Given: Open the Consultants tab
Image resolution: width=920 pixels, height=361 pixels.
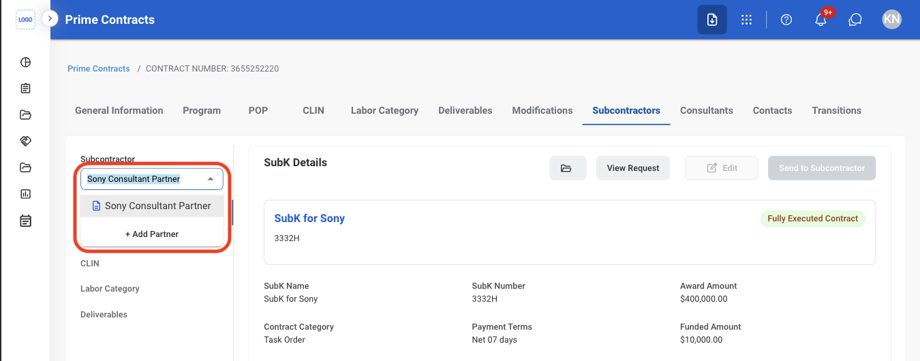Looking at the screenshot, I should tap(707, 110).
